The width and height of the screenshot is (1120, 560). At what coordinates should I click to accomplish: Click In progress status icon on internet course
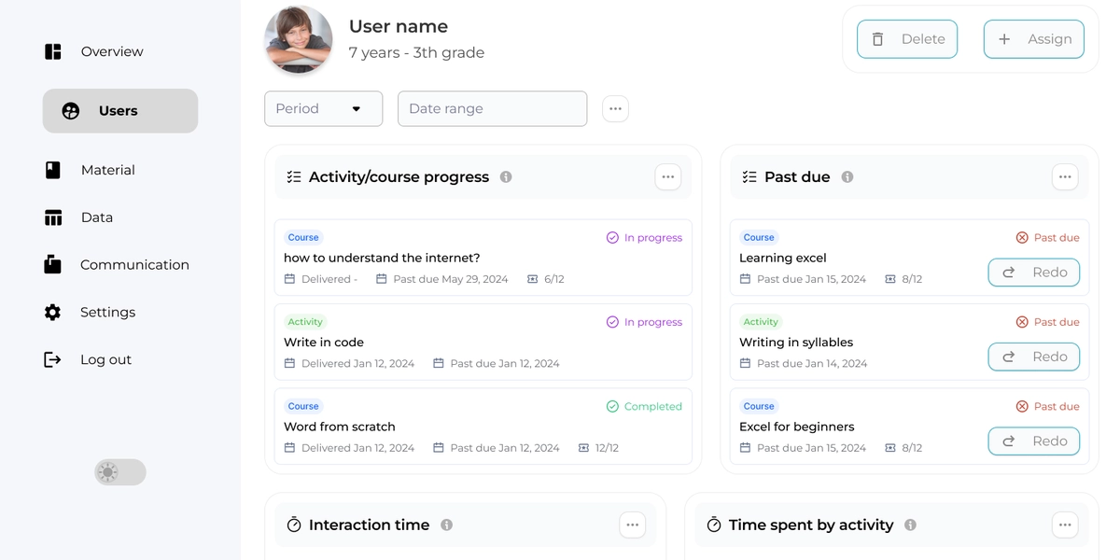coord(612,238)
